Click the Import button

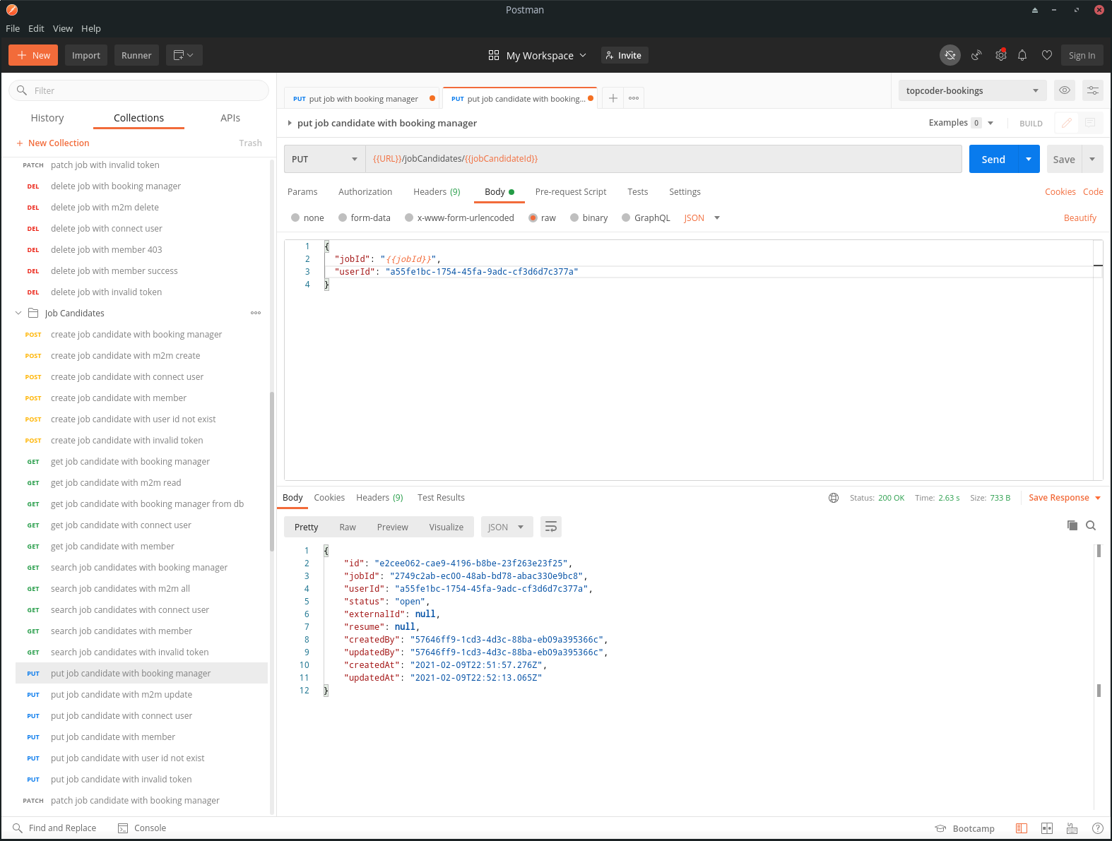click(86, 55)
